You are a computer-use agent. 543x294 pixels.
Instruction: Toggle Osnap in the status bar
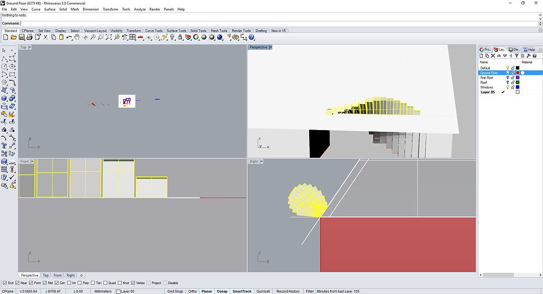[222, 291]
